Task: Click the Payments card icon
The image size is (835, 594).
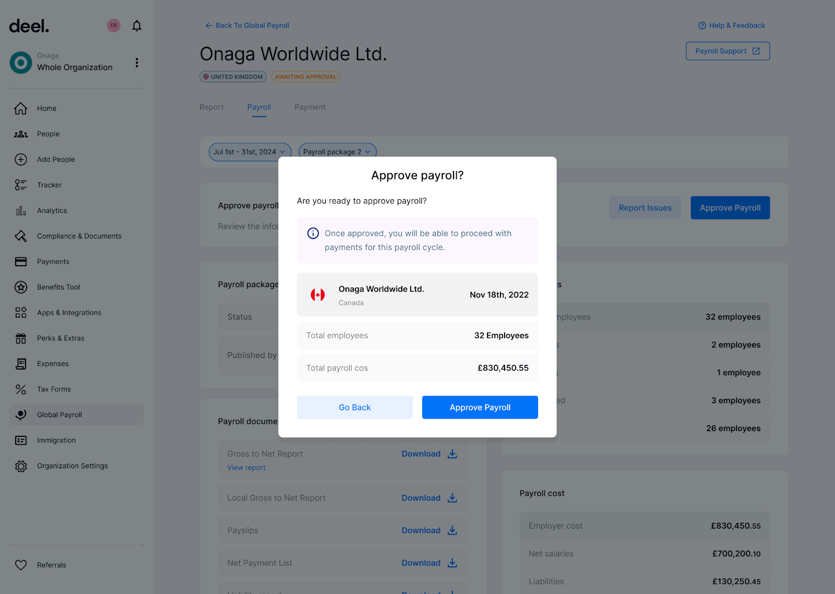Action: (x=21, y=262)
